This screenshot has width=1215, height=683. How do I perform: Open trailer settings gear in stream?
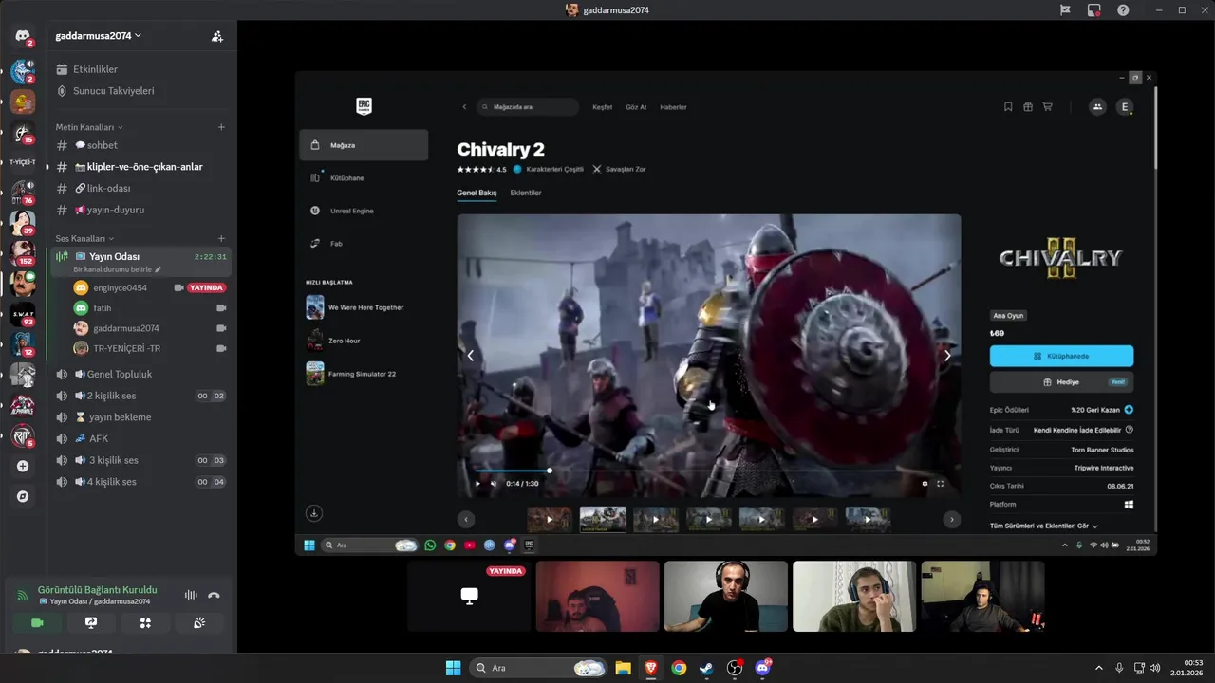click(925, 483)
